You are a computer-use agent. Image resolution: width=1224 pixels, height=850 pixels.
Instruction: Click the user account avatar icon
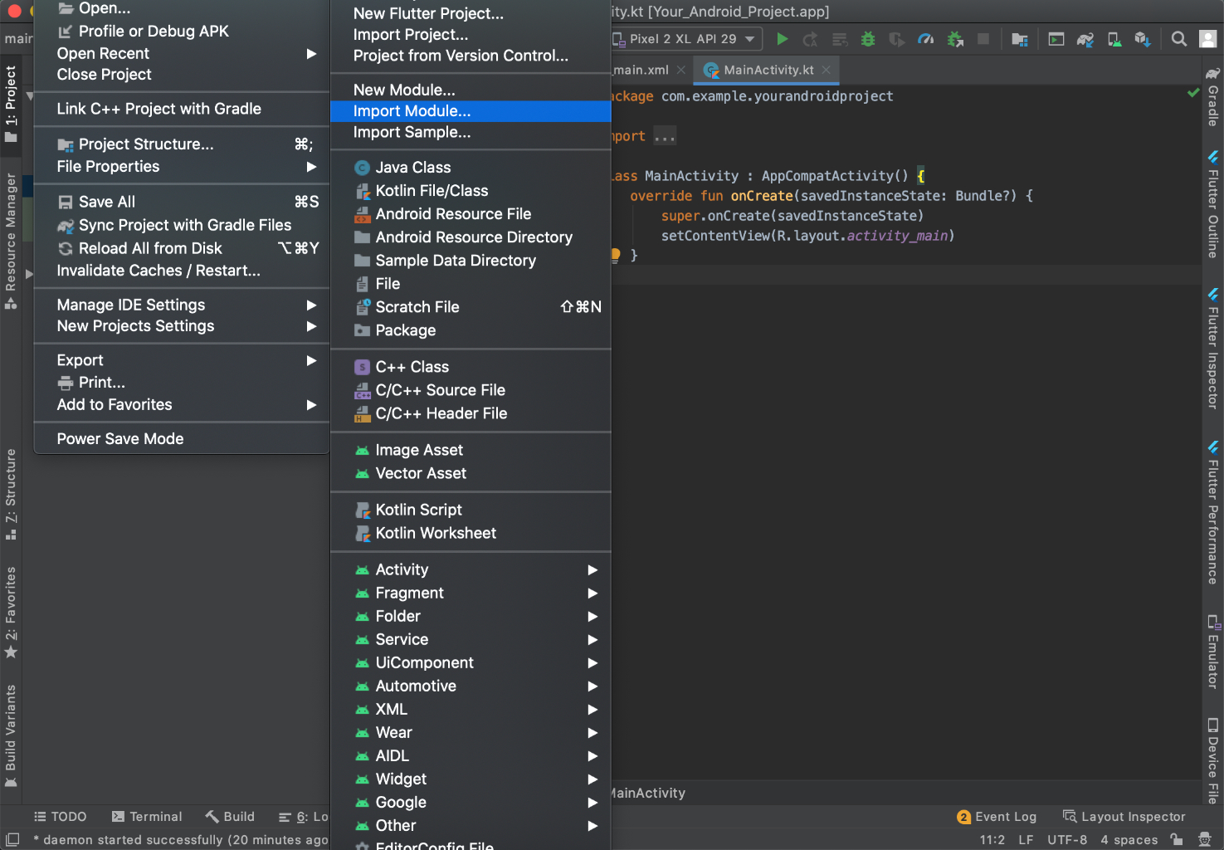(x=1208, y=39)
